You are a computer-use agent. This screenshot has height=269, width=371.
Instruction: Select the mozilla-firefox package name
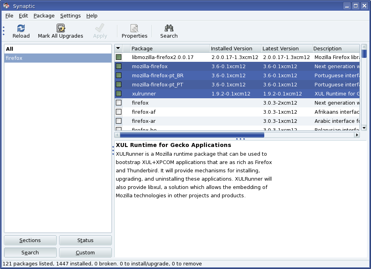tap(150, 67)
